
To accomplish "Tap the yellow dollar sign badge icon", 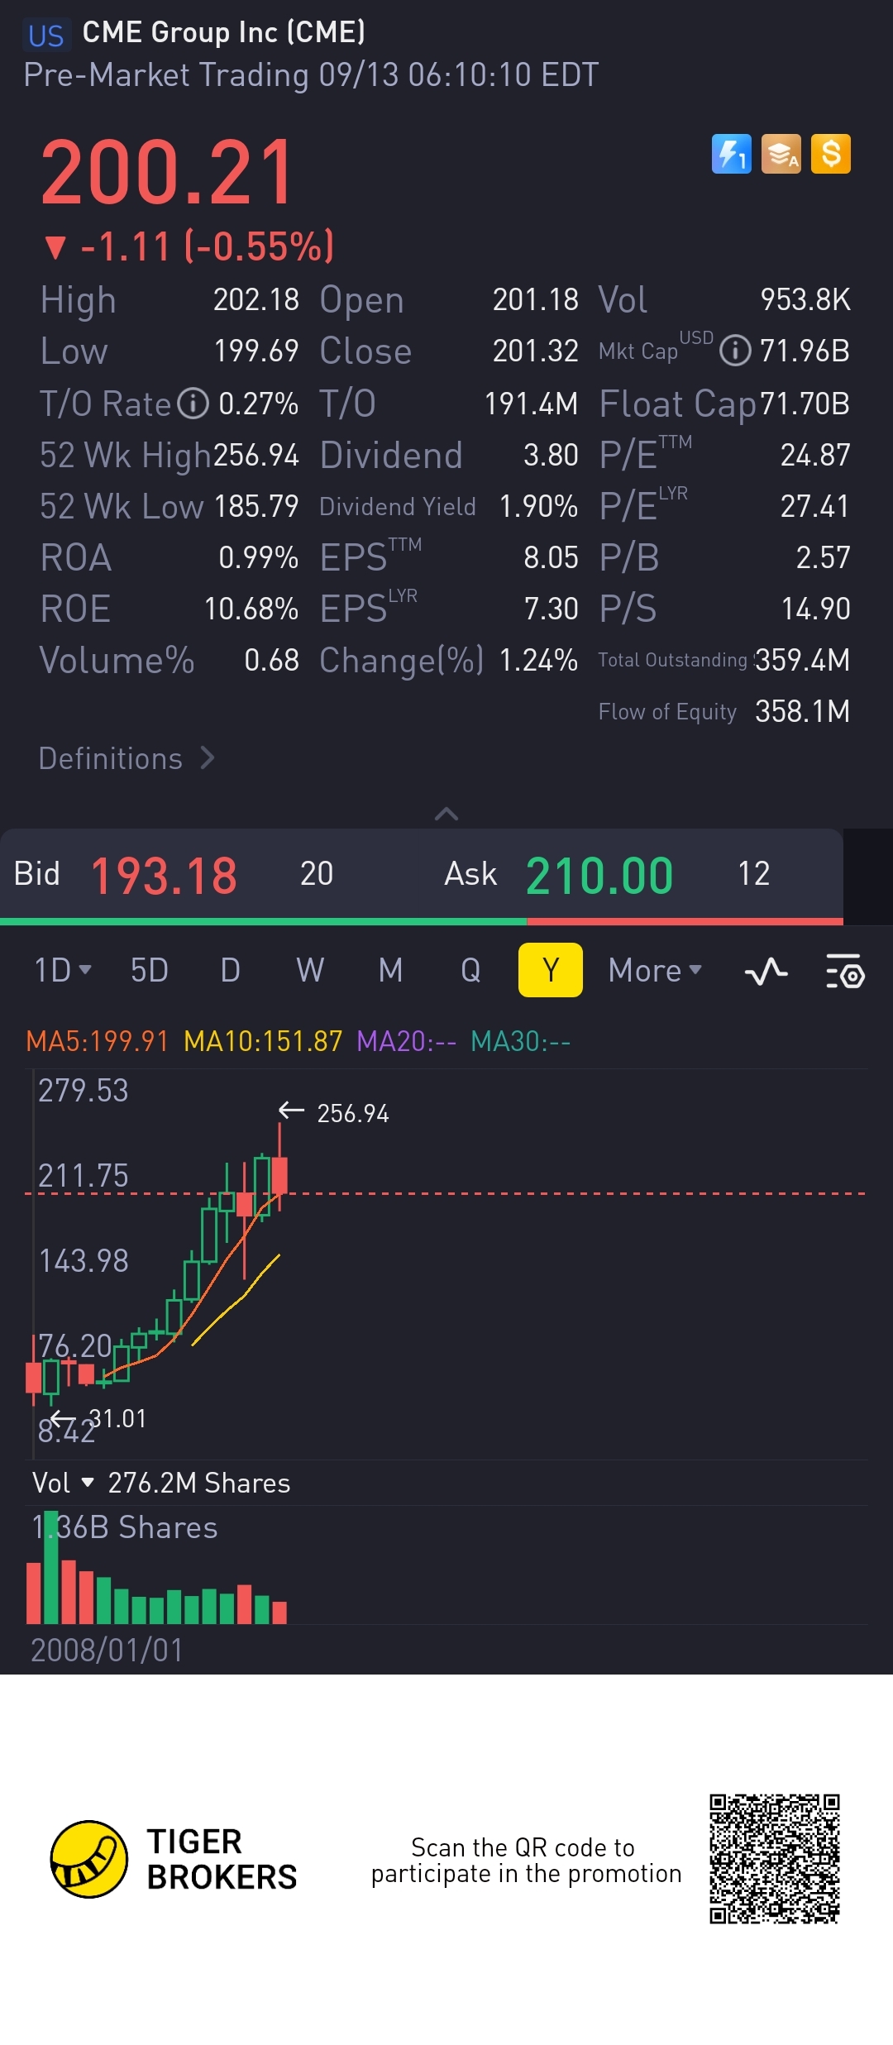I will pos(831,154).
